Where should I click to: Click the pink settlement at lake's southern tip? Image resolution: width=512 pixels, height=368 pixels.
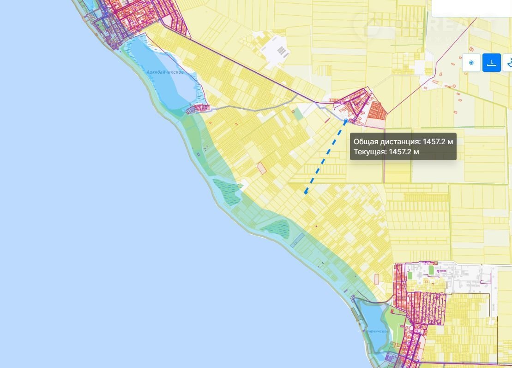(x=198, y=108)
